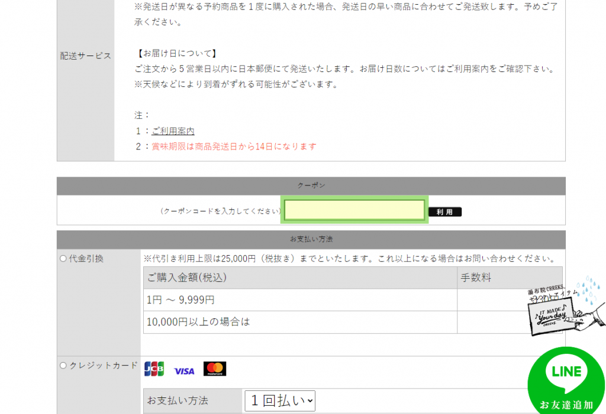606x414 pixels.
Task: Click the お支払い方法 label beside the dropdown
Action: click(178, 400)
